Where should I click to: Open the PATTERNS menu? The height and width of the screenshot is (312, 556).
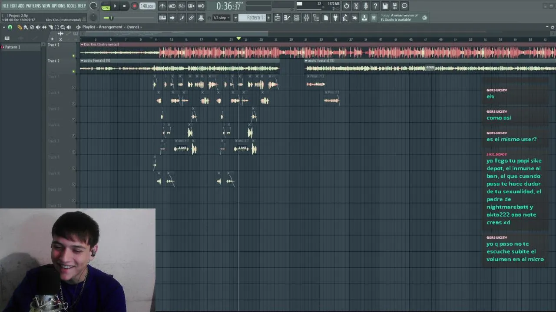[33, 6]
